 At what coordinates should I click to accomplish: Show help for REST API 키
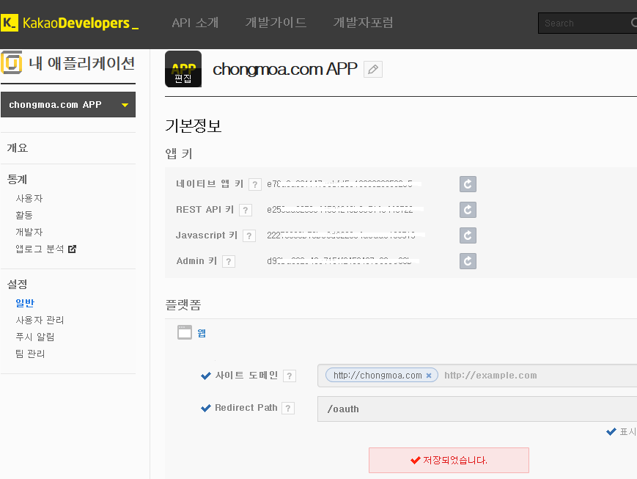click(x=246, y=211)
